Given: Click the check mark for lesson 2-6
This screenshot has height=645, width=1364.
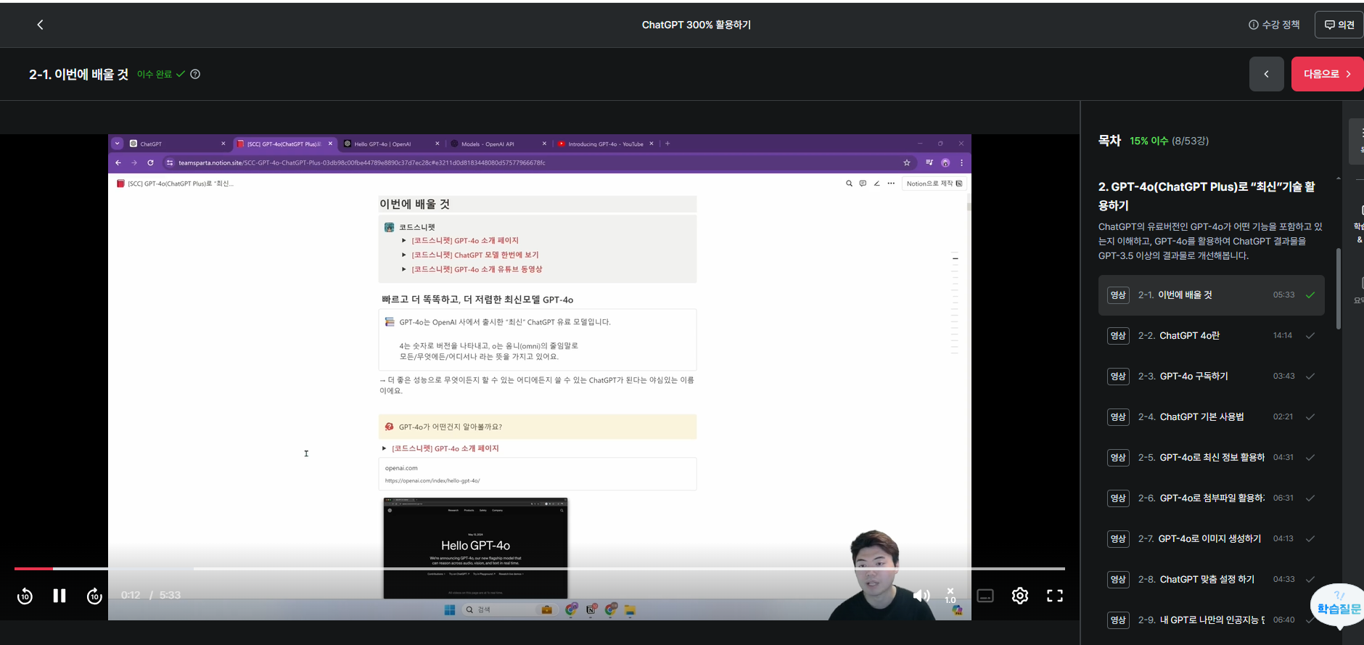Looking at the screenshot, I should point(1310,498).
